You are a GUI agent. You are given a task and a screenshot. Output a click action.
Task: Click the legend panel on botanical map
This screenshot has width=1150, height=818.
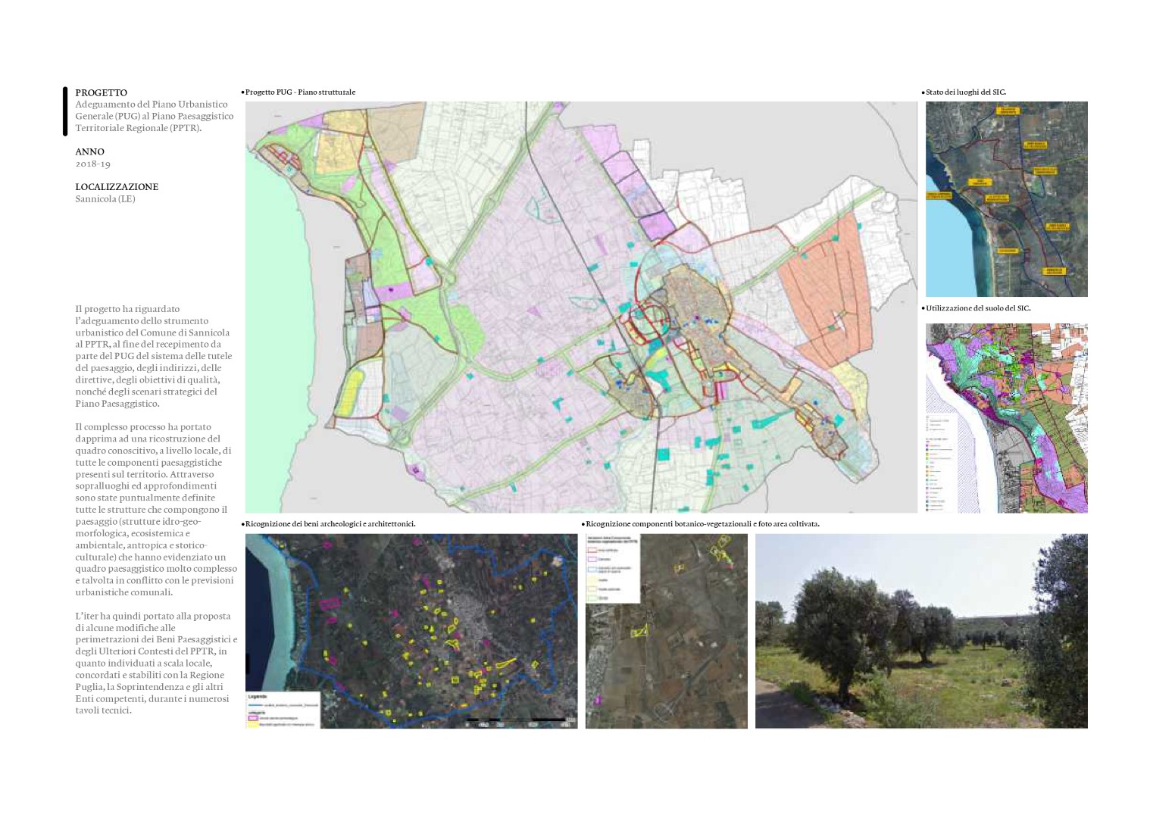613,568
